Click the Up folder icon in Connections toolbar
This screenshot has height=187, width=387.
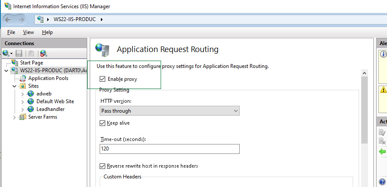point(31,53)
